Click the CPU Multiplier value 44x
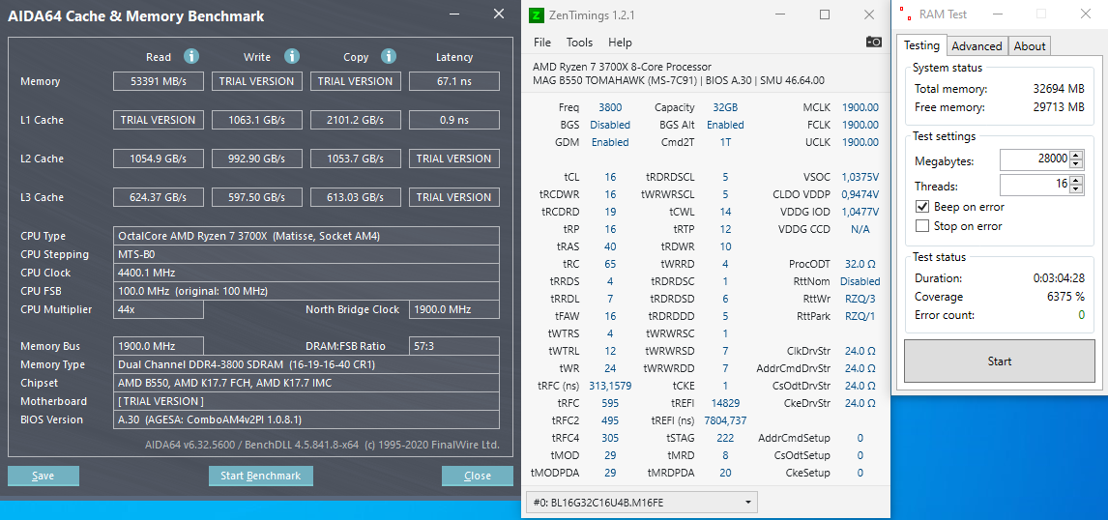Viewport: 1108px width, 520px height. tap(159, 309)
